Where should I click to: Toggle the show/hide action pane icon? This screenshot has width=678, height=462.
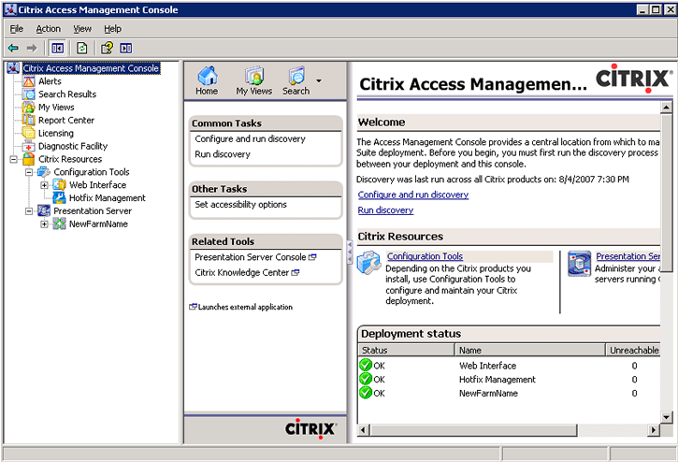click(126, 48)
